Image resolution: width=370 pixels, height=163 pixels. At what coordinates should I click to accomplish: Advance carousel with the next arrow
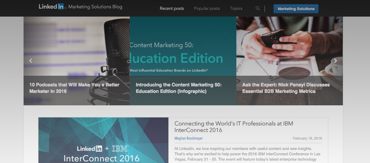coord(336,61)
